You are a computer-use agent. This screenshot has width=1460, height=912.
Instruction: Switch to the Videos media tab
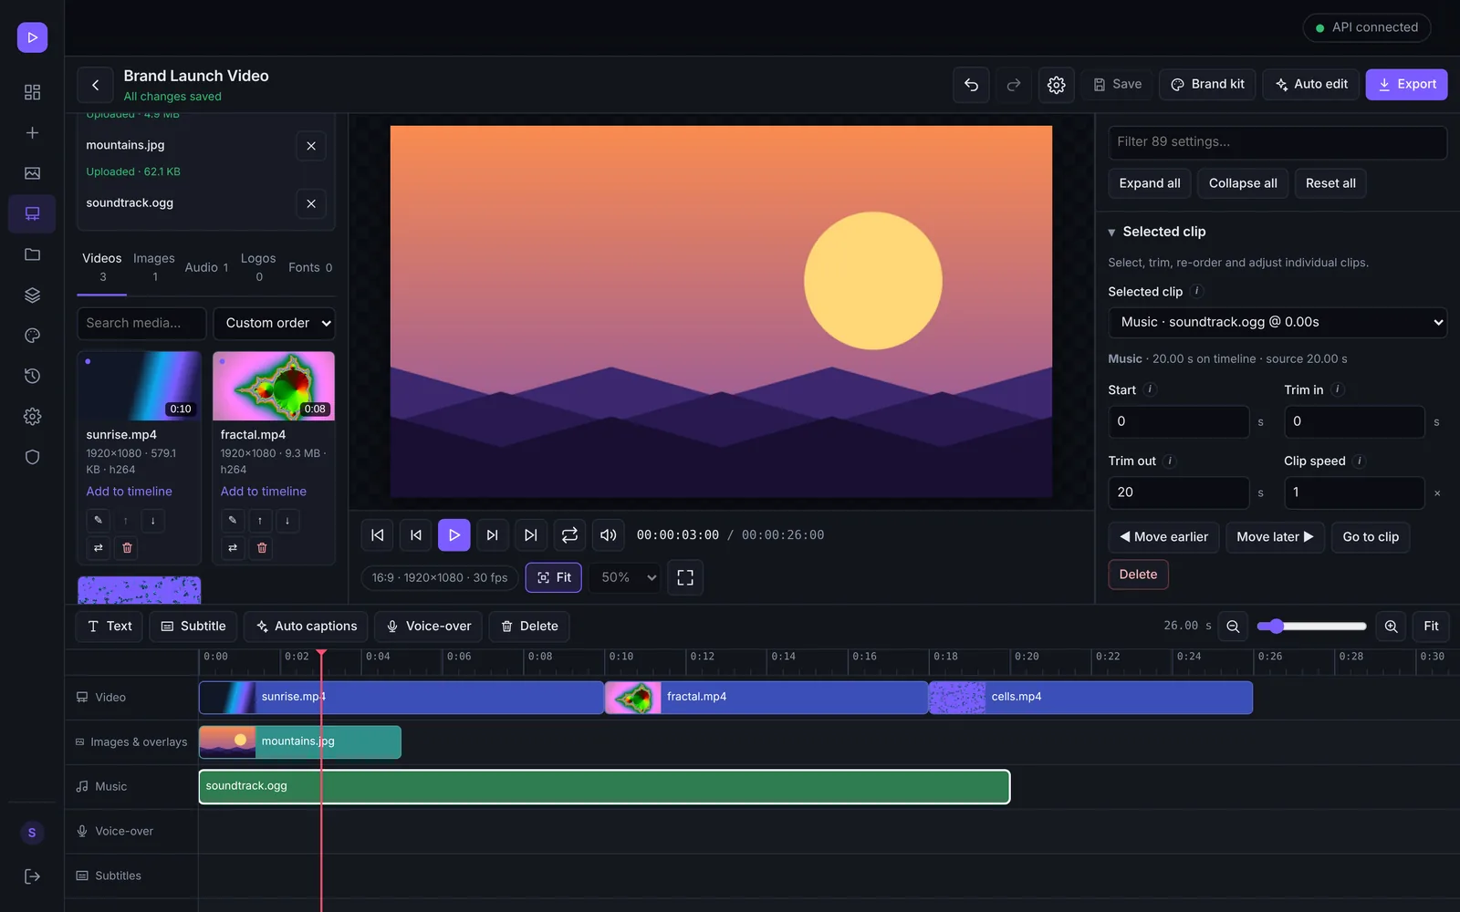click(102, 266)
